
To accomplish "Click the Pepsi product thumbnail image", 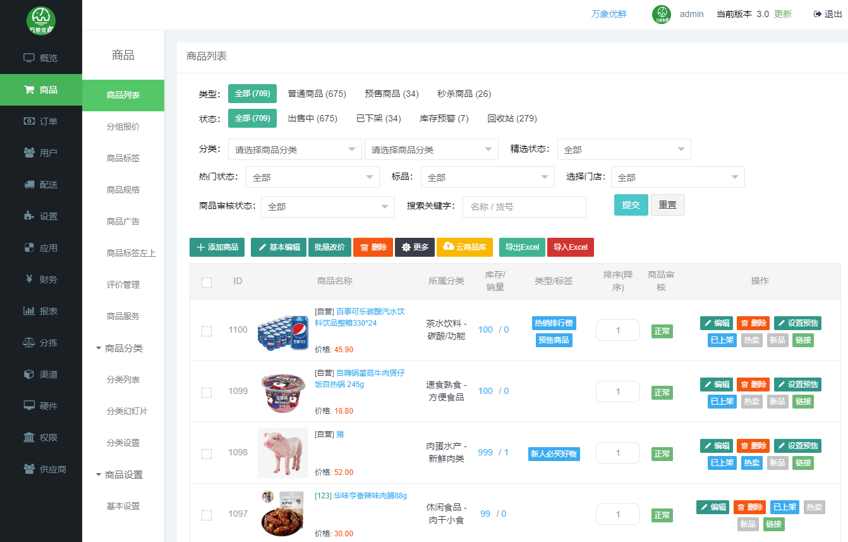I will (x=282, y=331).
